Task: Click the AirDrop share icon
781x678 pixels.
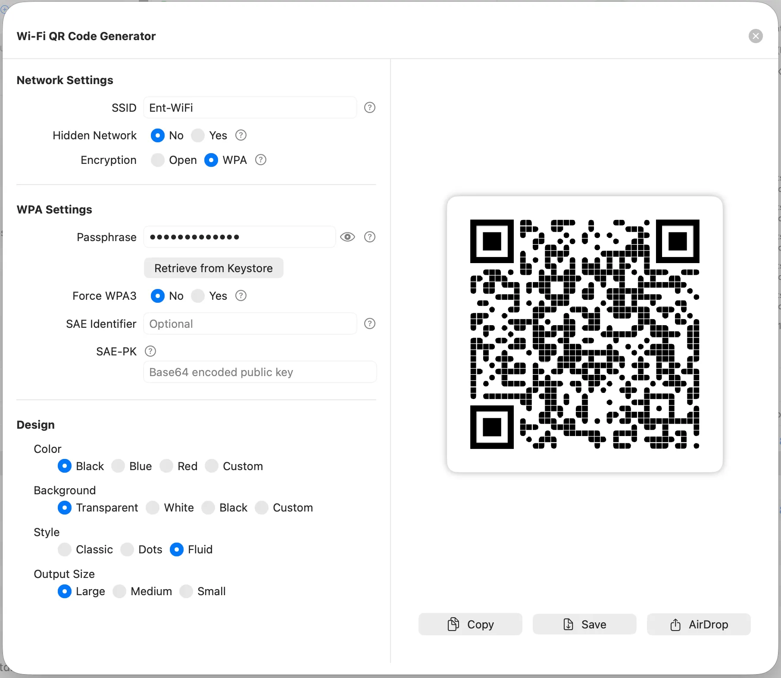Action: pyautogui.click(x=675, y=624)
